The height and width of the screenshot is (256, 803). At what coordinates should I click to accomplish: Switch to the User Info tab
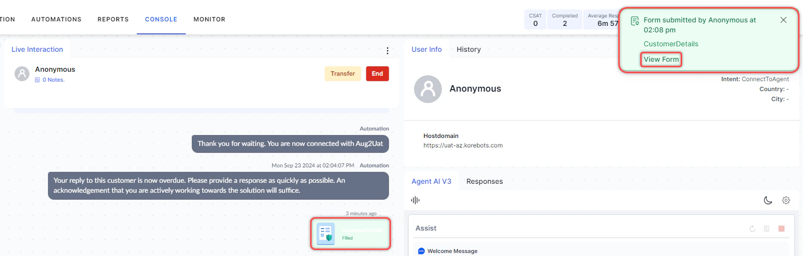(426, 49)
